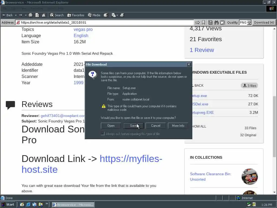Click the network tray icon
This screenshot has height=208, width=277.
[x=249, y=204]
